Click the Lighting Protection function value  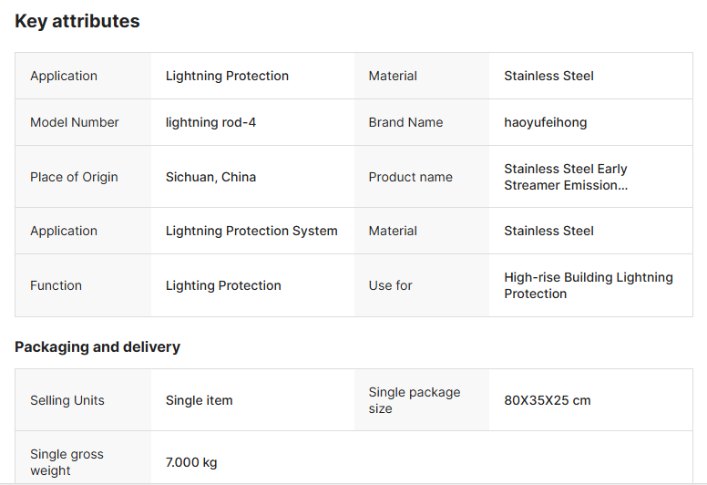(223, 285)
